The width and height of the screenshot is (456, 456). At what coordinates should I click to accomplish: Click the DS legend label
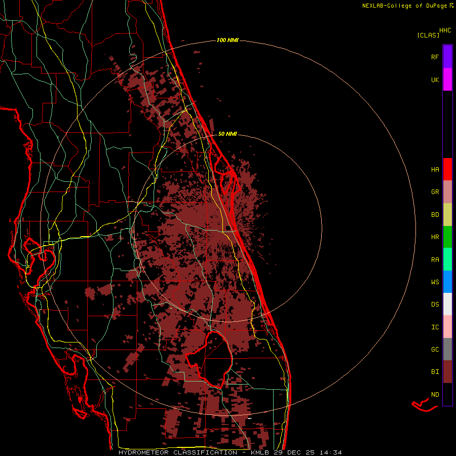coord(435,305)
